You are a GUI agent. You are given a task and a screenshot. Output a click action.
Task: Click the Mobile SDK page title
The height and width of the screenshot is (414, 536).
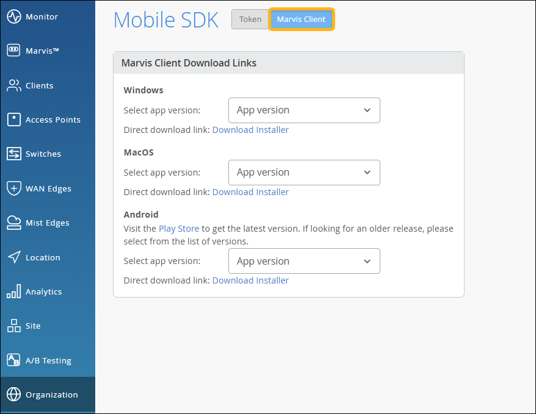click(x=166, y=20)
